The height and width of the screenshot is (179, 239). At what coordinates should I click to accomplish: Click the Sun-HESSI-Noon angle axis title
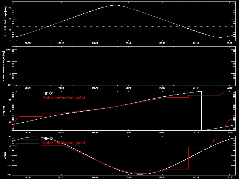coord(4,66)
